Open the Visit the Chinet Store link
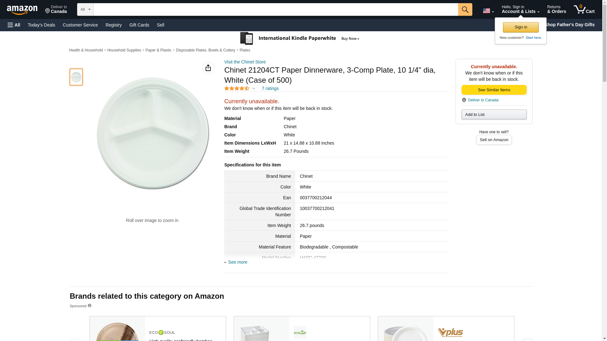Image resolution: width=607 pixels, height=341 pixels. pos(245,62)
